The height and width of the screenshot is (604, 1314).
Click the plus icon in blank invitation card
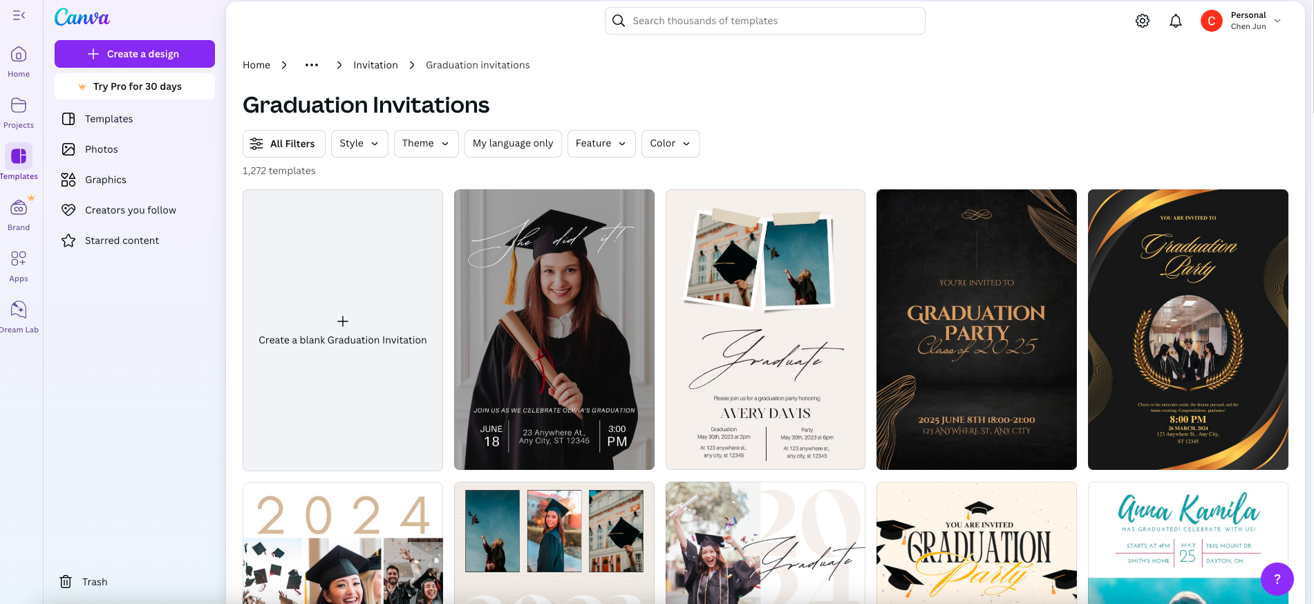click(343, 321)
